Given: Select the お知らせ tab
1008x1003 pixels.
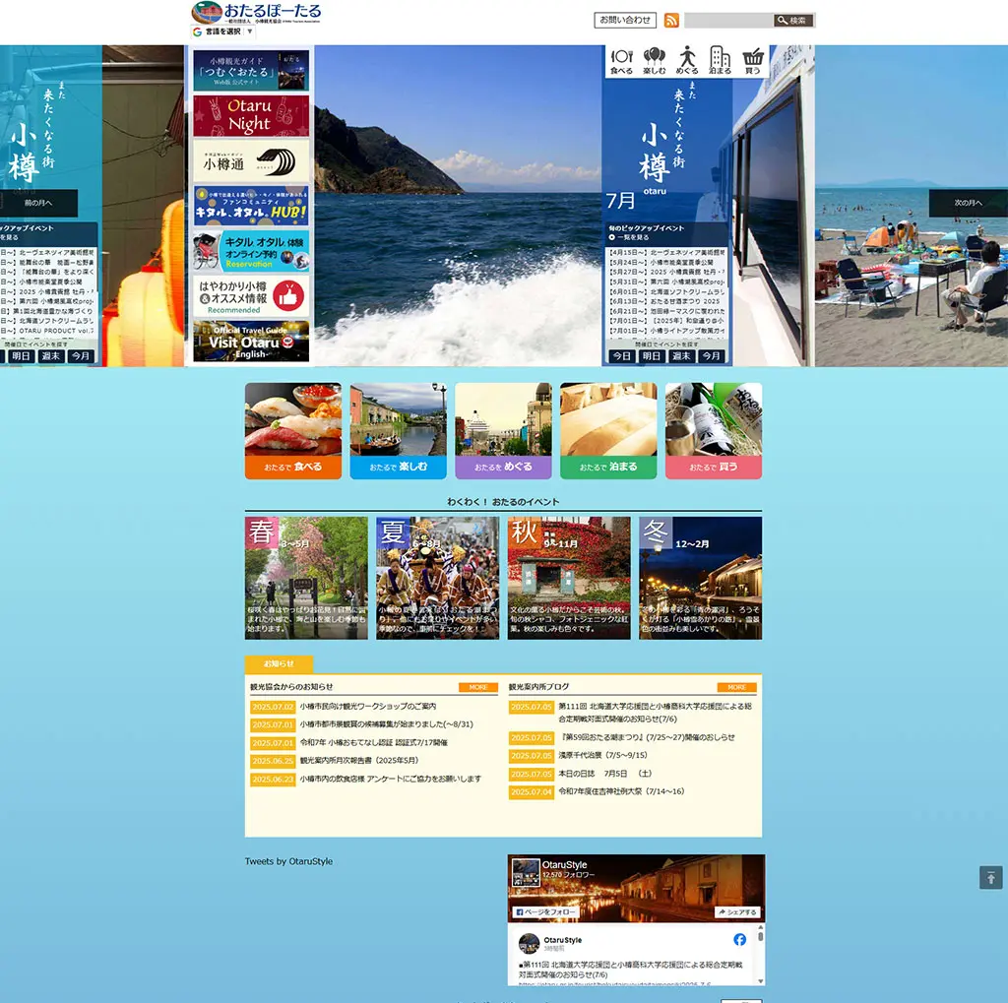Looking at the screenshot, I should (x=279, y=664).
